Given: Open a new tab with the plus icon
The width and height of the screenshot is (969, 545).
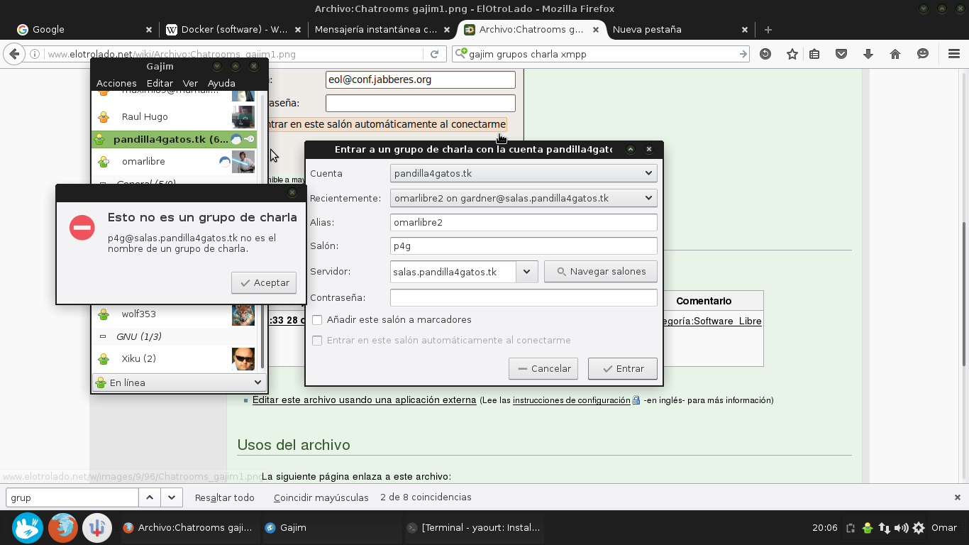Looking at the screenshot, I should pos(768,30).
